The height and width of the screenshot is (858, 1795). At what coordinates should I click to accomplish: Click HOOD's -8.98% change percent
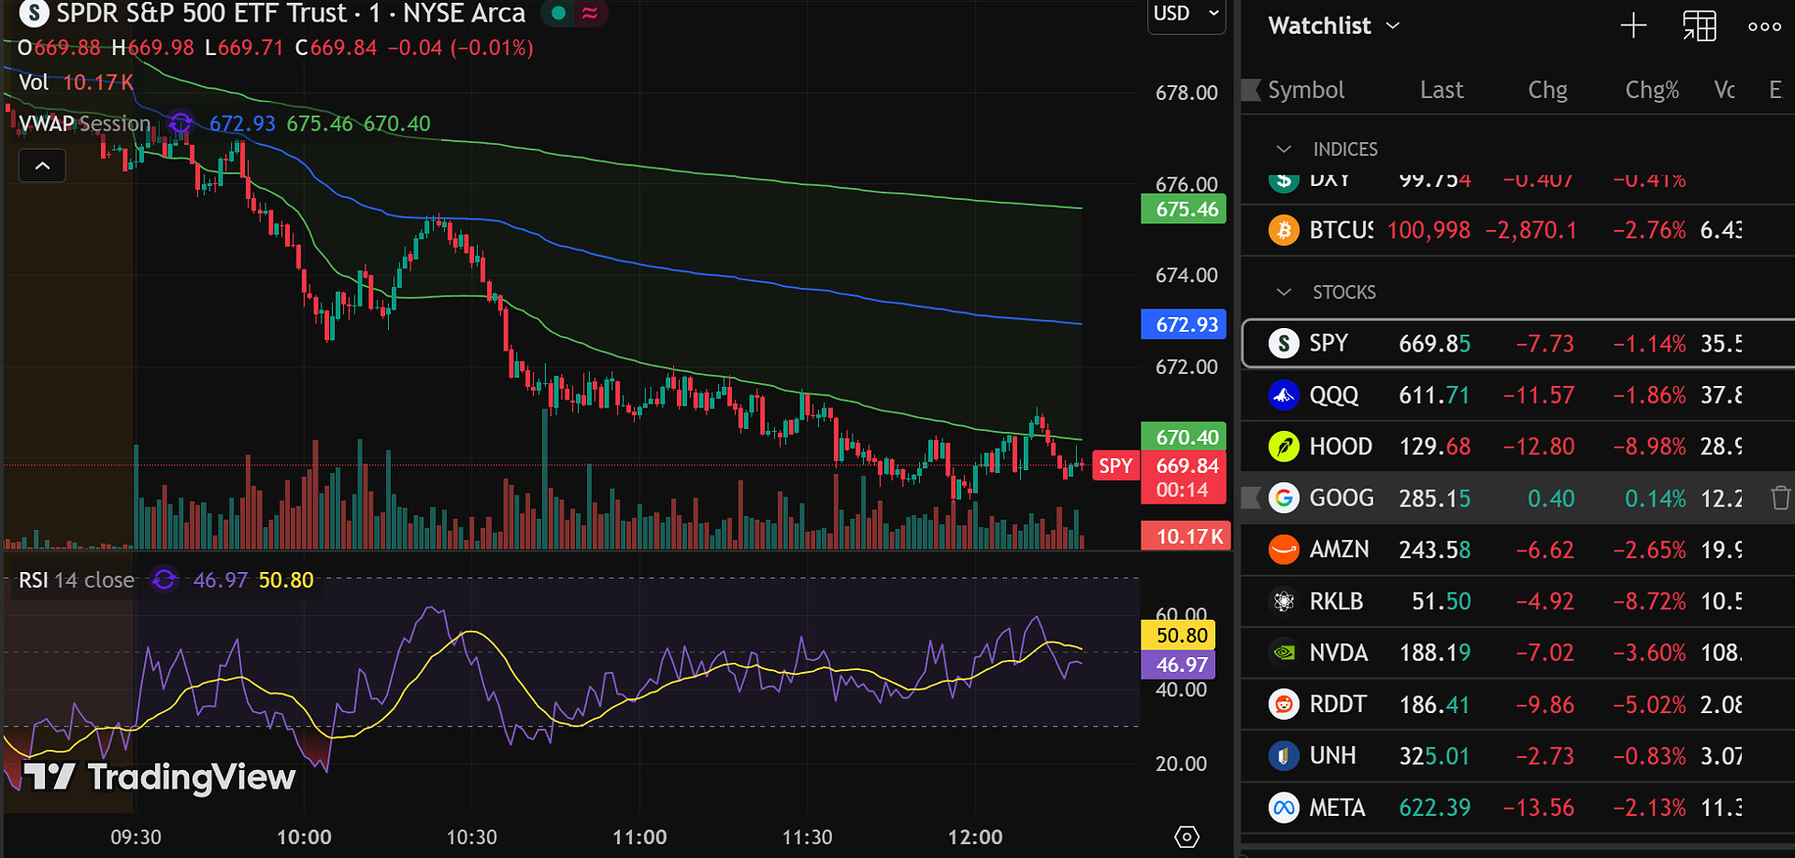pyautogui.click(x=1649, y=447)
